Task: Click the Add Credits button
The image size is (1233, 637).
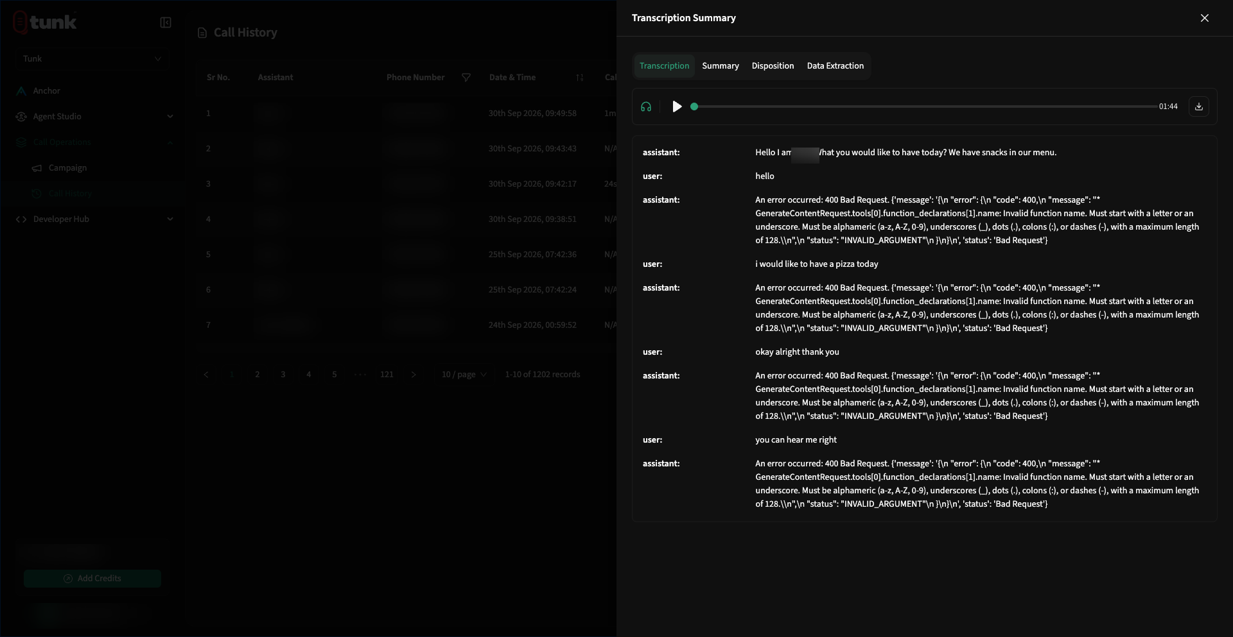Action: 92,579
